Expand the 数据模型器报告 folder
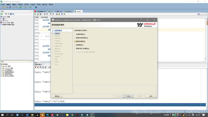This screenshot has height=117, width=208. pos(1,72)
